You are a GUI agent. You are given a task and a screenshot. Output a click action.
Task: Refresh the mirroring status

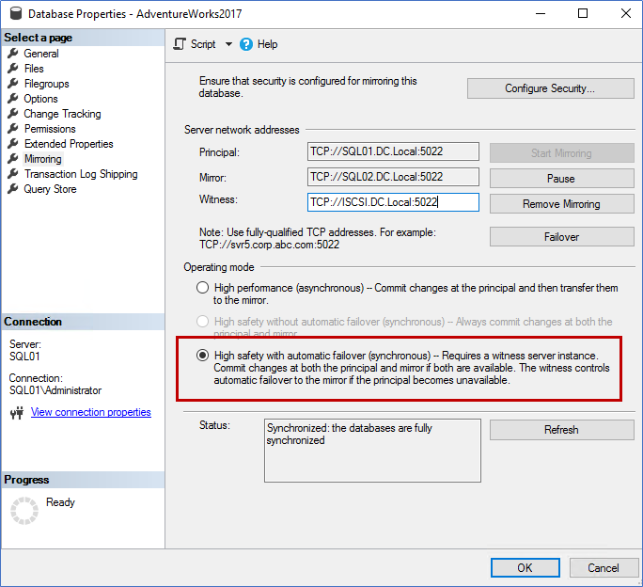561,430
